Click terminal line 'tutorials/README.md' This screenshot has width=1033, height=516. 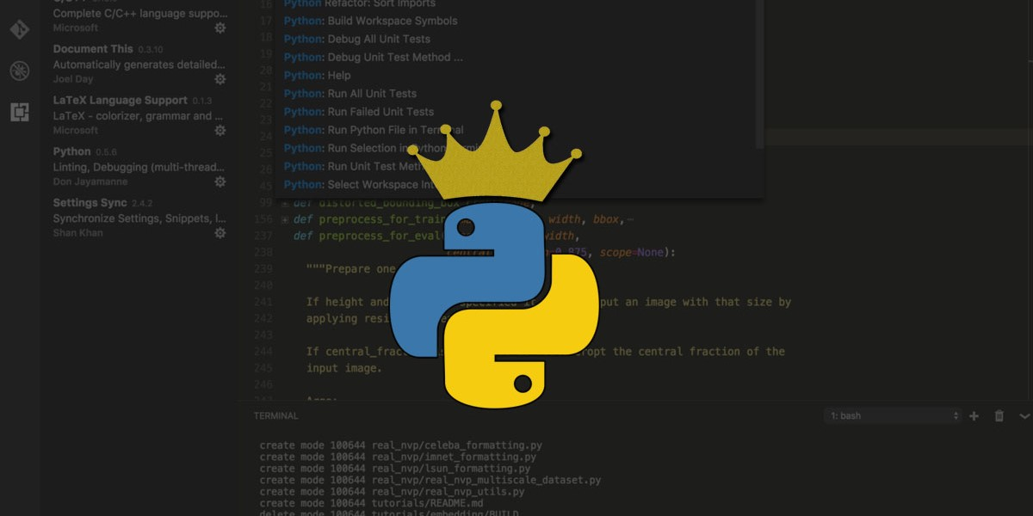(428, 503)
